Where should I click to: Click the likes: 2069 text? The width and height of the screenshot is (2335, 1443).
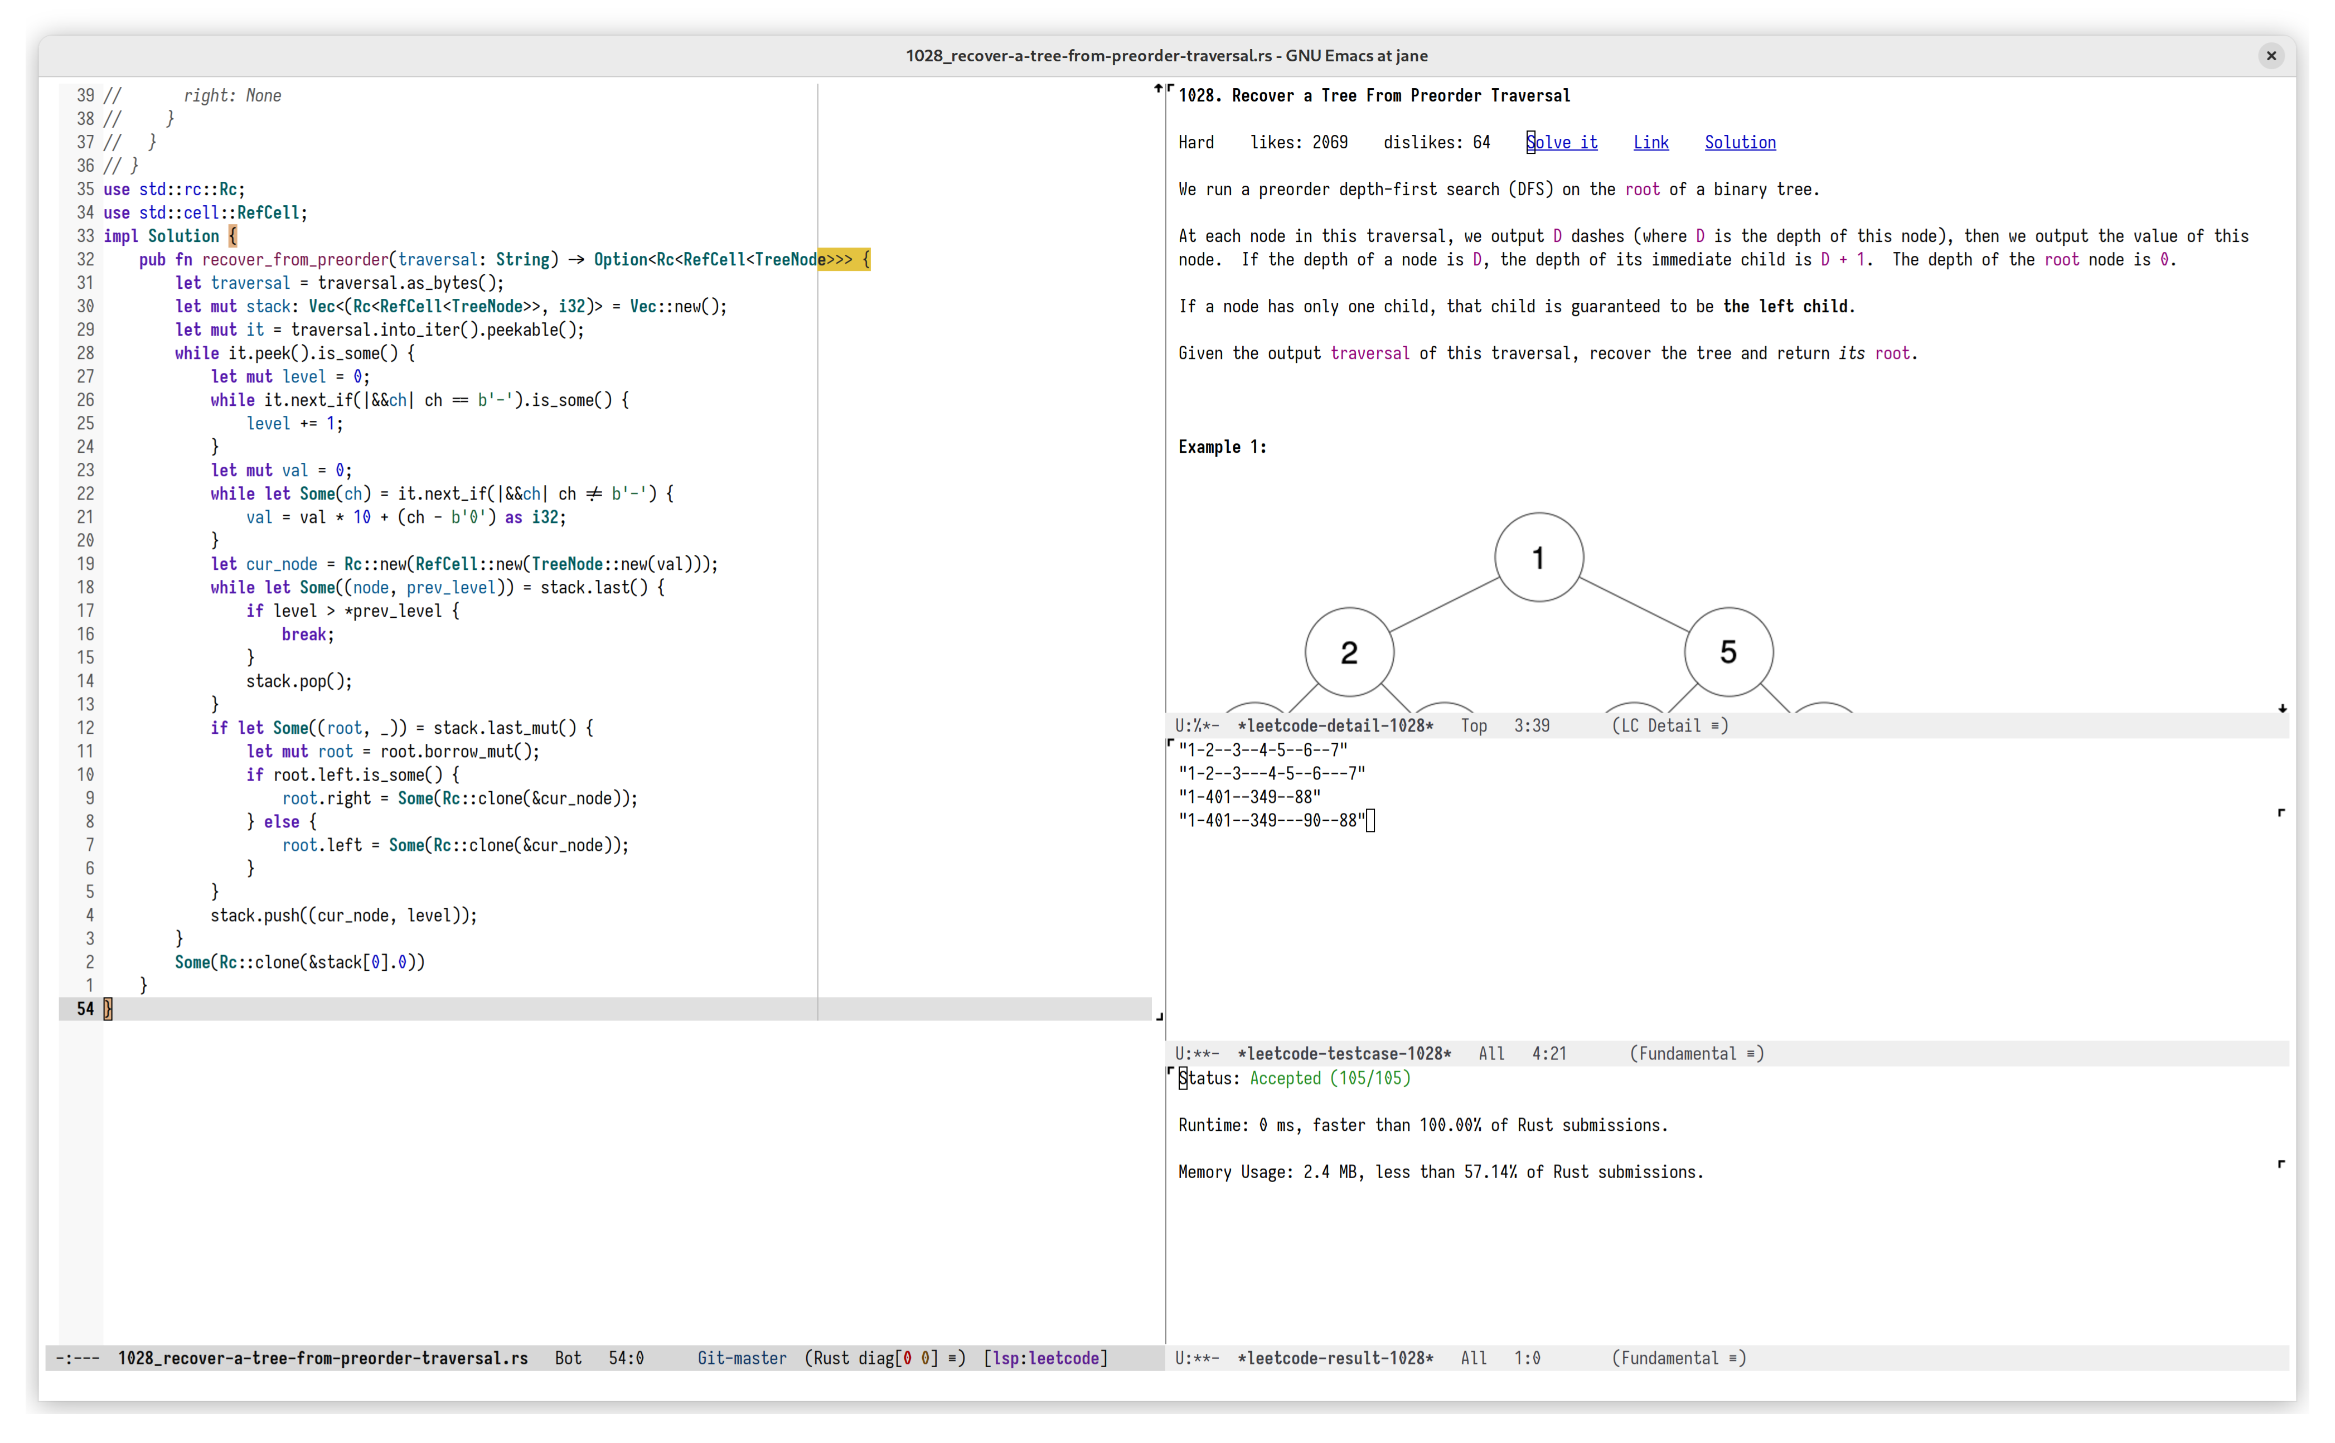coord(1299,142)
